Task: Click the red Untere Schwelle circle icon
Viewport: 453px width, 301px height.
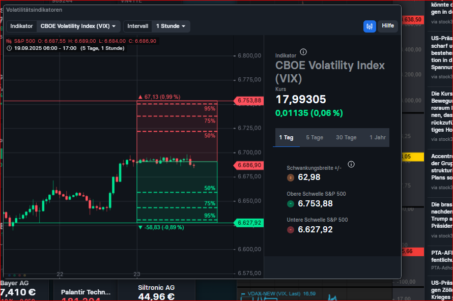Action: (x=291, y=229)
